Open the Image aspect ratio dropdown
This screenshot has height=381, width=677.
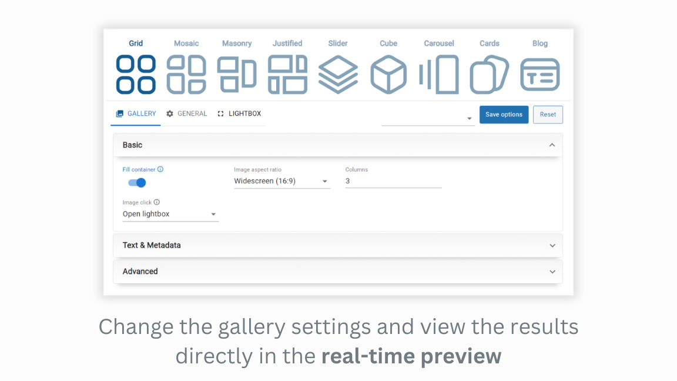[325, 181]
